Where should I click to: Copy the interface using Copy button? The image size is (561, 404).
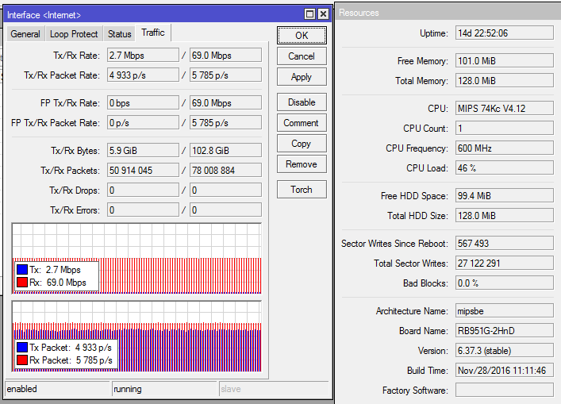(301, 144)
